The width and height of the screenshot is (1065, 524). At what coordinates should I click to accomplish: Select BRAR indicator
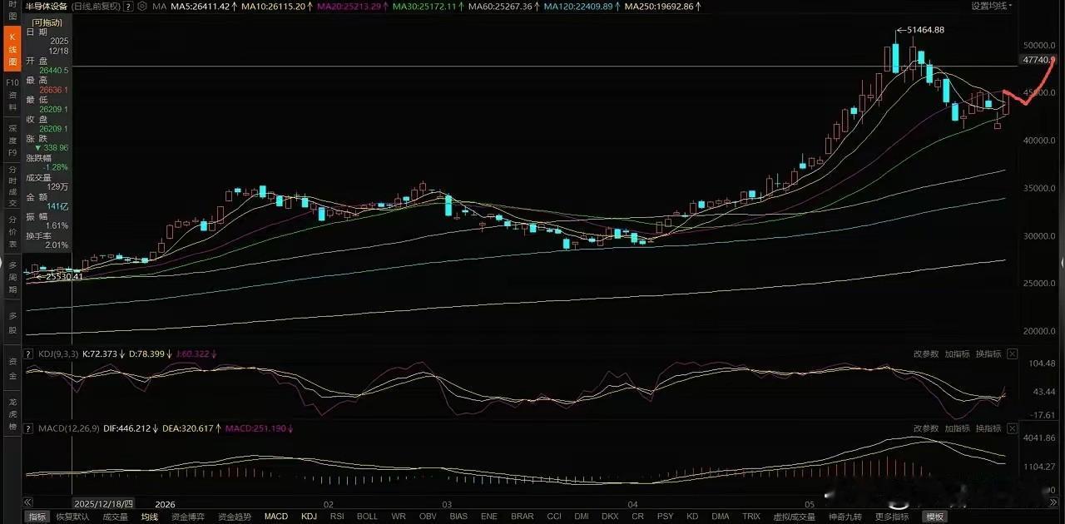click(x=523, y=517)
